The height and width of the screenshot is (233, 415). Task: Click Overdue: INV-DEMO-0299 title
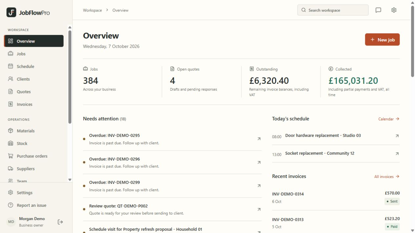coord(114,182)
